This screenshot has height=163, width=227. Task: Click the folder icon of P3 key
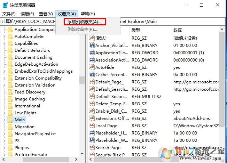(x=10, y=141)
